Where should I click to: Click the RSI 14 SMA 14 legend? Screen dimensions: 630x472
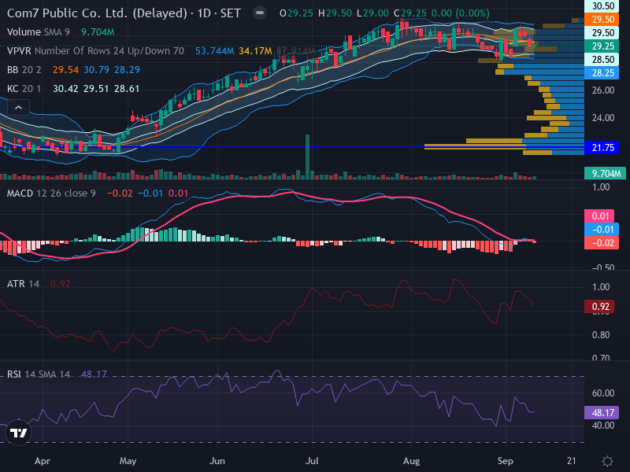39,374
